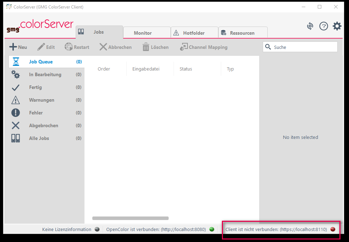Viewport: 349px width, 242px height.
Task: Open the help question mark icon
Action: 324,26
